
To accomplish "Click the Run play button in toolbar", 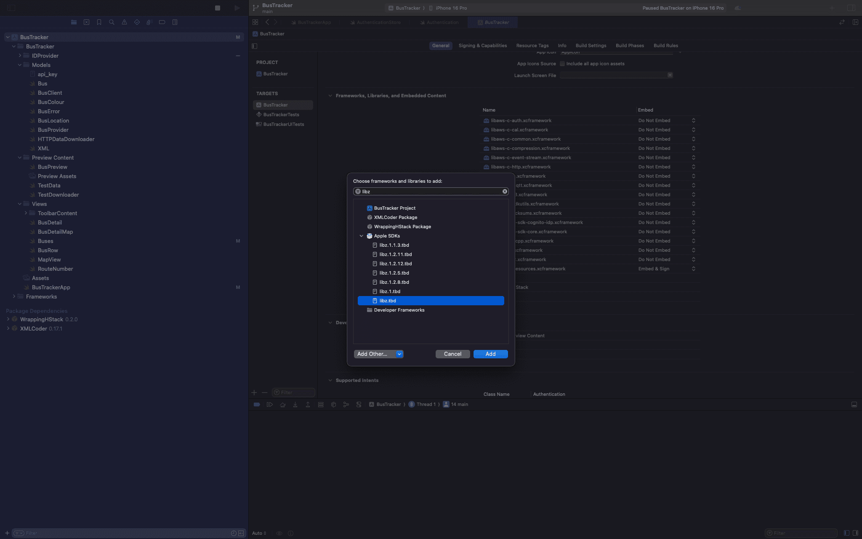I will point(237,8).
